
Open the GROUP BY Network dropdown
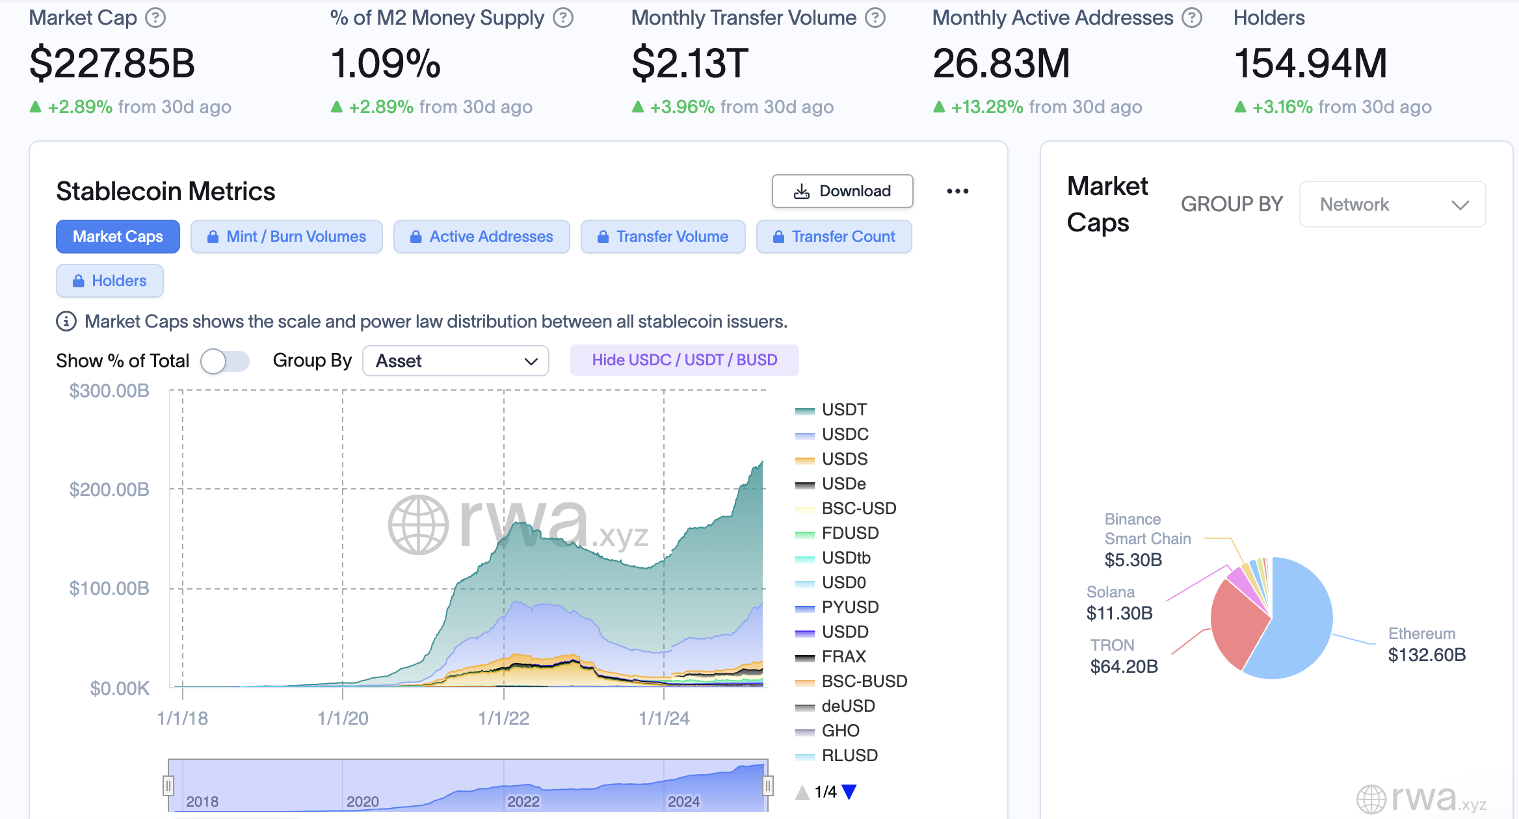point(1392,205)
